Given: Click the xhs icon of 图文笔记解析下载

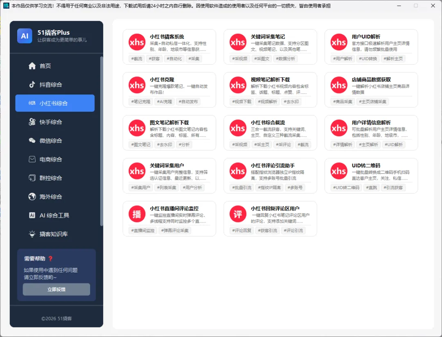Looking at the screenshot, I should 137,128.
